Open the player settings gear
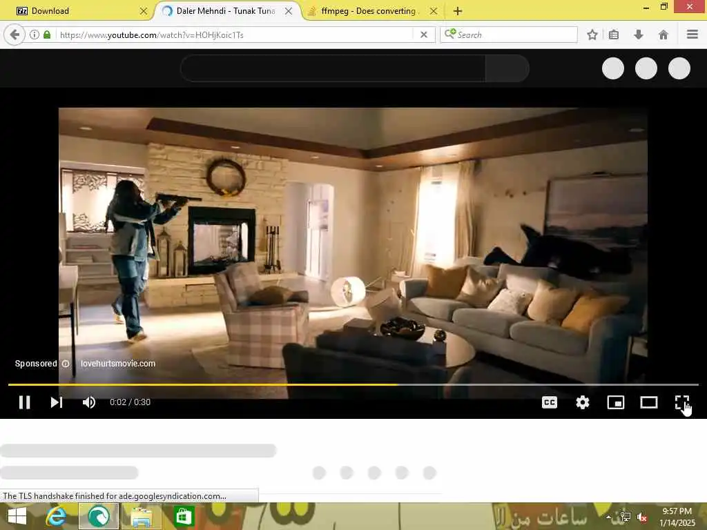 point(583,402)
